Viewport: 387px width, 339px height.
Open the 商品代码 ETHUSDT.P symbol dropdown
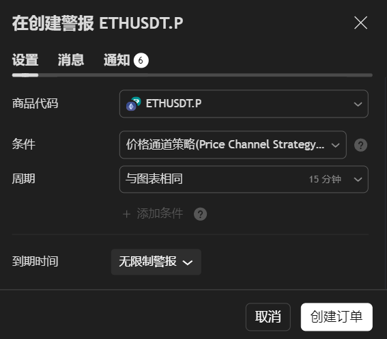pos(244,104)
